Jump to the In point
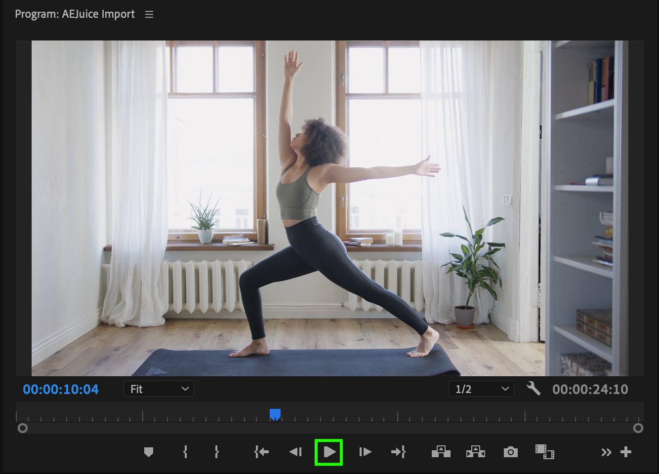The image size is (659, 474). (x=261, y=452)
